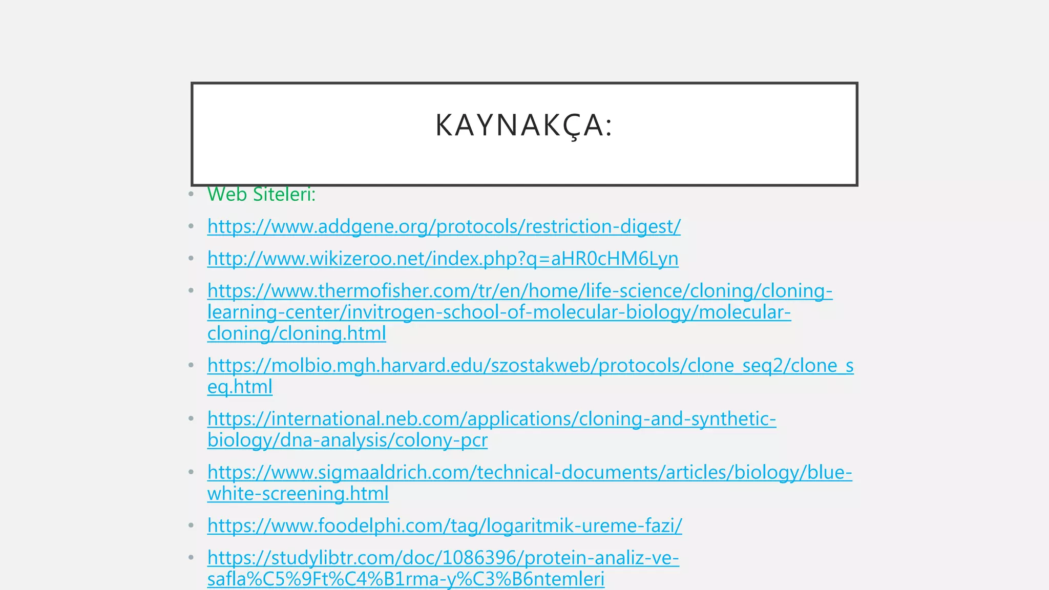Click the bullet beside the studylibtr link
The image size is (1049, 590).
pos(191,558)
